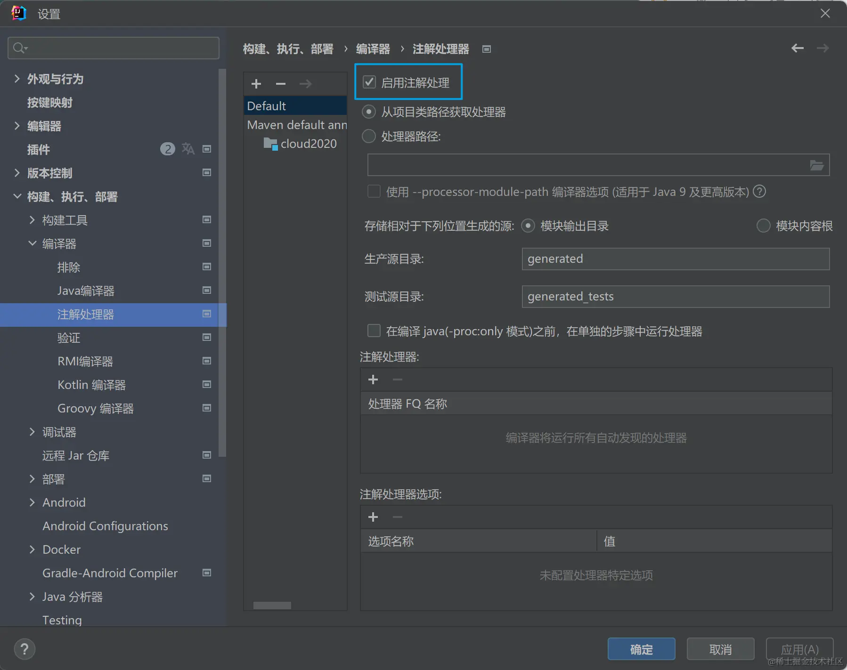The height and width of the screenshot is (670, 847).
Task: Click the 生产源目录 input field
Action: point(676,259)
